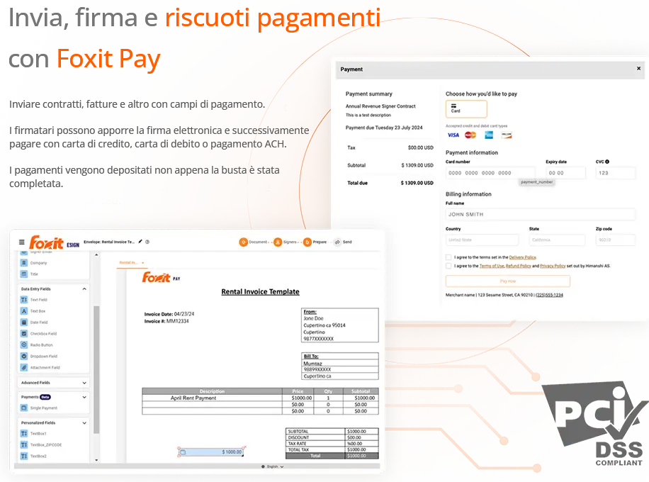Viewport: 649px width, 482px height.
Task: Click the Full name input field
Action: pos(540,214)
